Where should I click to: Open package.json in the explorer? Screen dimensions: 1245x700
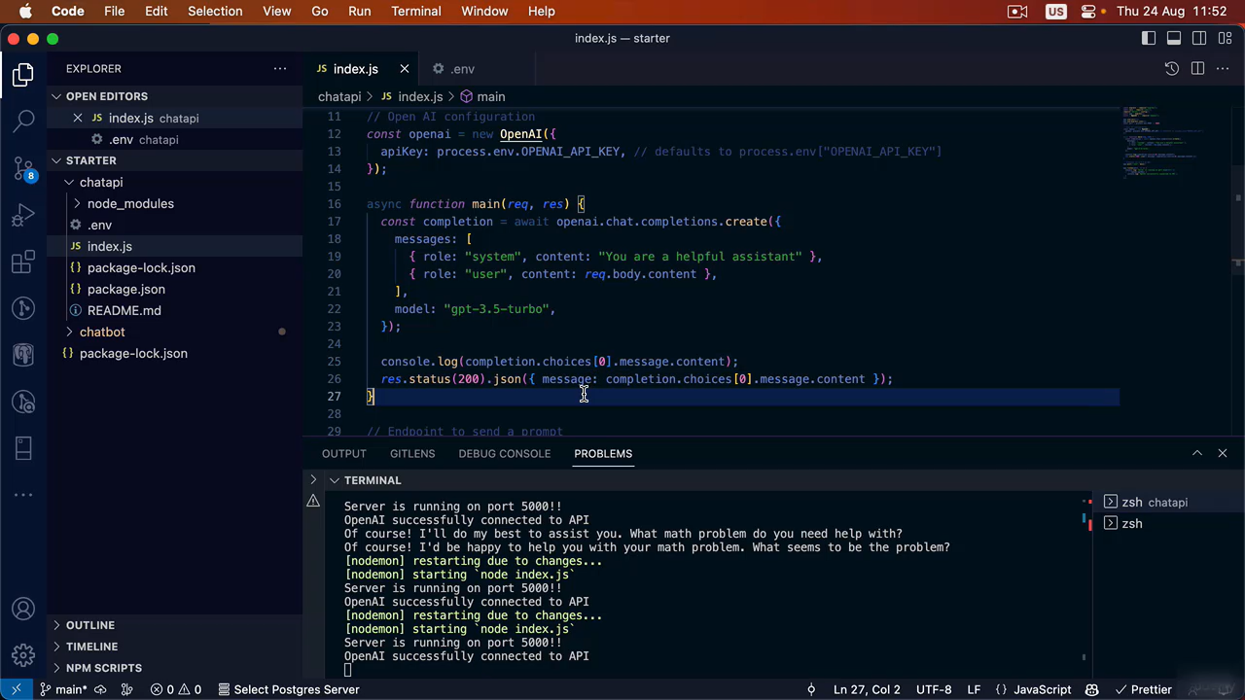[125, 289]
